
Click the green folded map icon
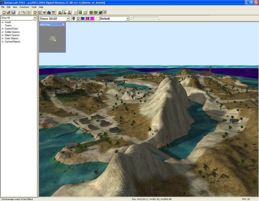coord(96,12)
